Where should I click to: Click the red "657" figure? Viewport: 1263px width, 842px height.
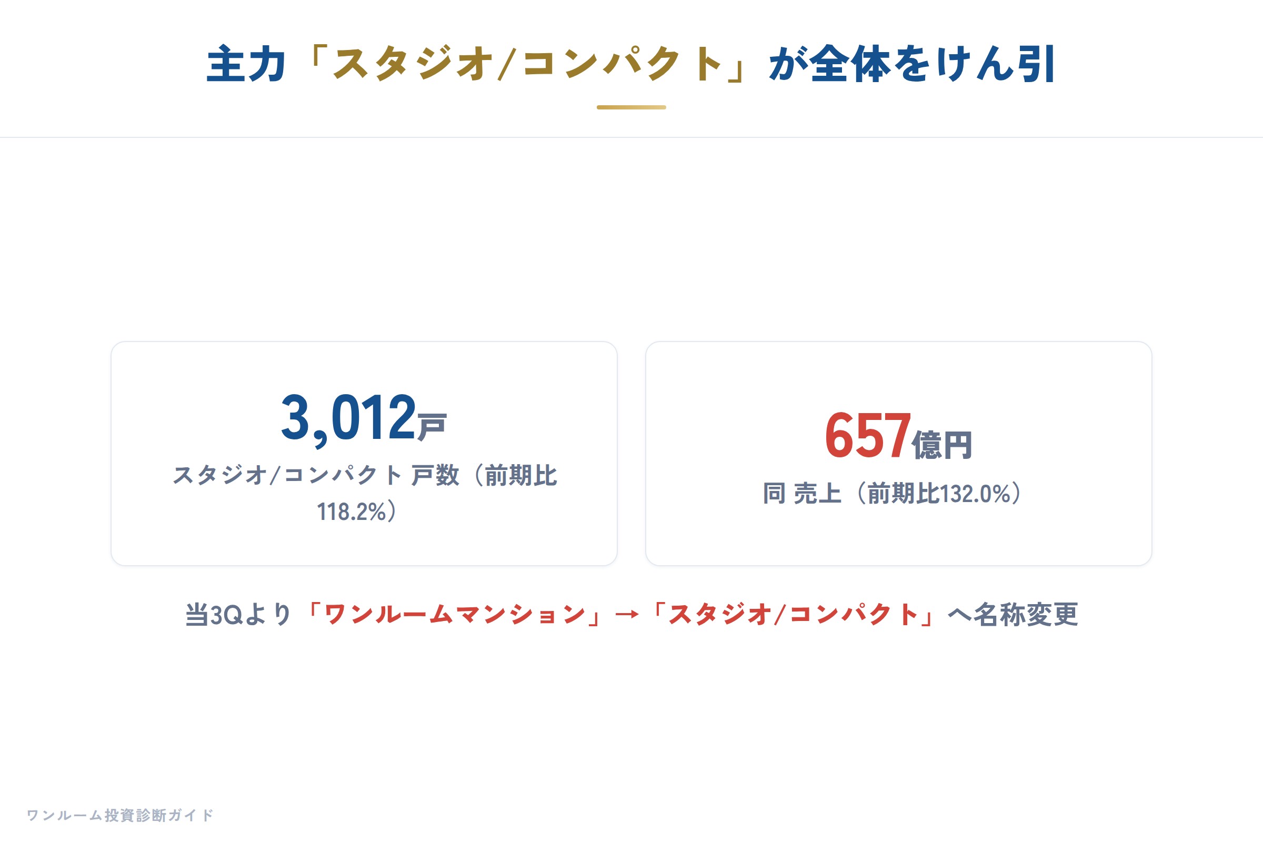pos(868,436)
